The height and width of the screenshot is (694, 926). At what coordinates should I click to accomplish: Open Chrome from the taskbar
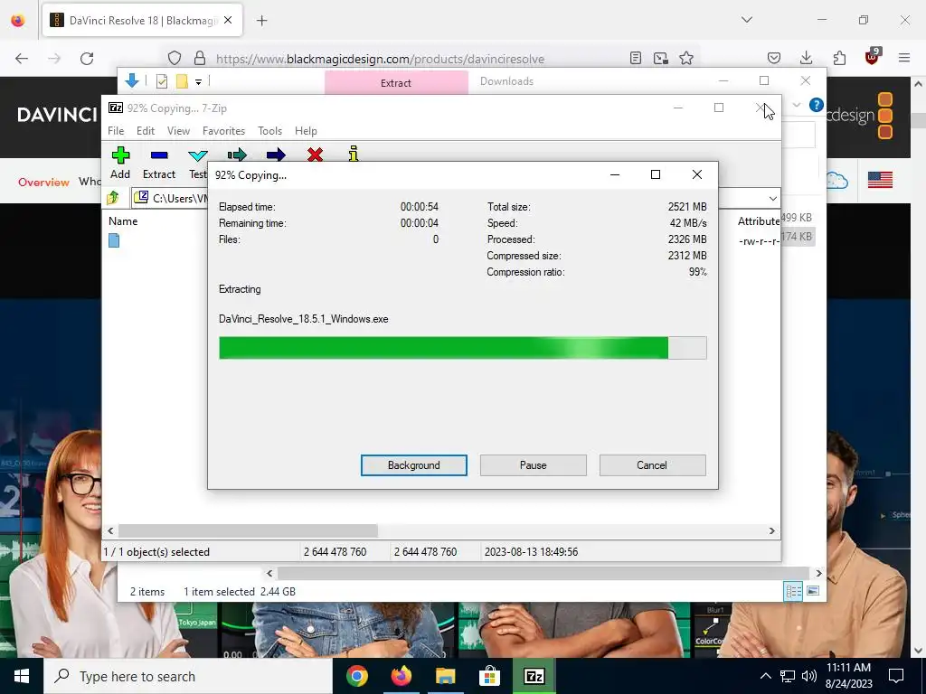pyautogui.click(x=357, y=676)
